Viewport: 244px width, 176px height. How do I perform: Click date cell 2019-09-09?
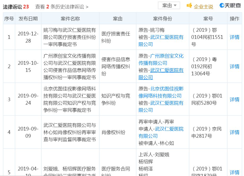click(x=28, y=132)
